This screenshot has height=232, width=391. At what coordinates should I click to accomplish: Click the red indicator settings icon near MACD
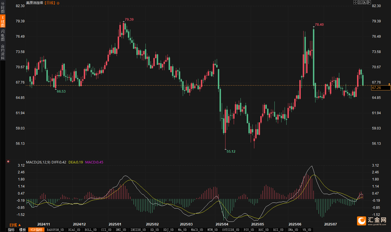pyautogui.click(x=8, y=162)
